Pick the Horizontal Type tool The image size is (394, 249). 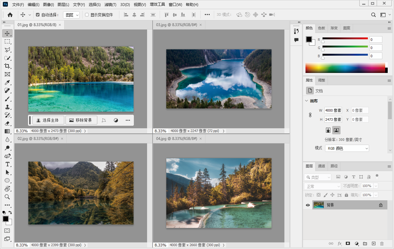7,164
